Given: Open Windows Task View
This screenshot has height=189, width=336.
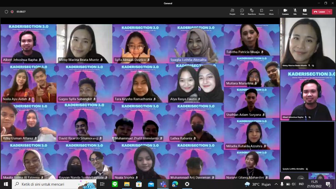Looking at the screenshot, I should (102, 184).
